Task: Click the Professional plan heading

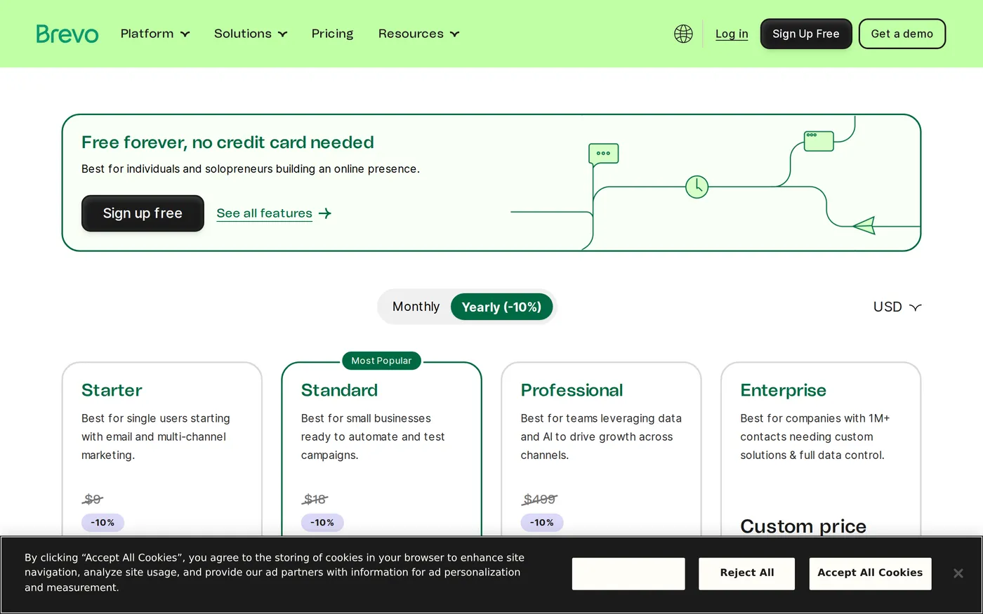Action: click(x=572, y=390)
